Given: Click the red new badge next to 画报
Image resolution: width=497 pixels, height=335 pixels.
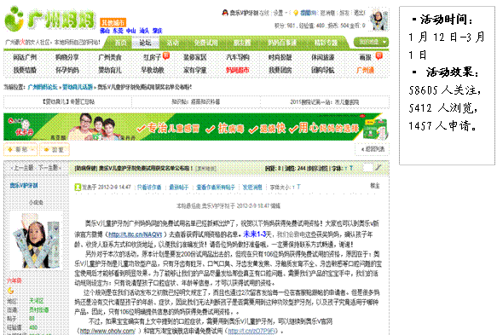Looking at the screenshot, I should [379, 56].
